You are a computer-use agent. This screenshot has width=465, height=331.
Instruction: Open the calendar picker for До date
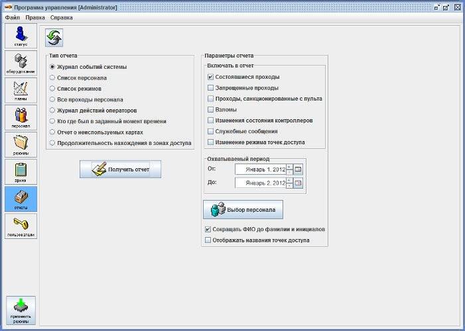tap(298, 183)
